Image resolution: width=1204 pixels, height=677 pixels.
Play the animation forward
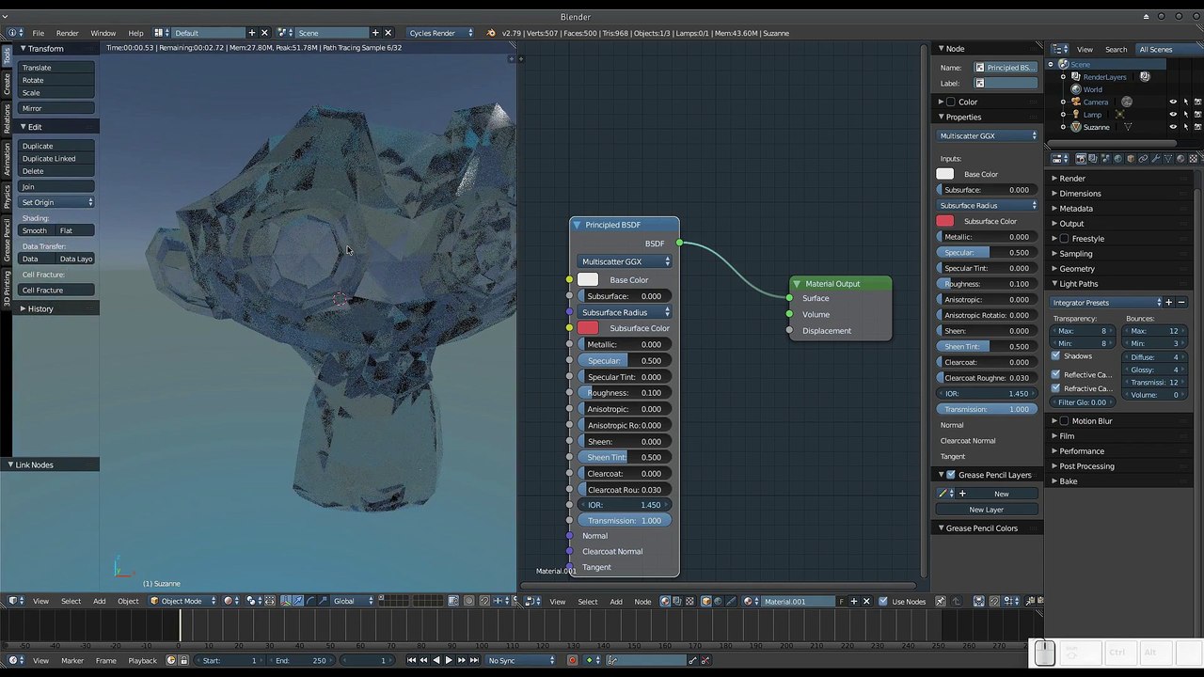coord(449,661)
